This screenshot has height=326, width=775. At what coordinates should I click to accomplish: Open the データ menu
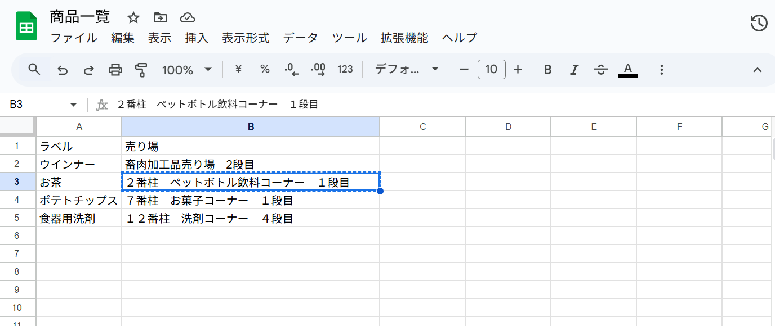[300, 38]
